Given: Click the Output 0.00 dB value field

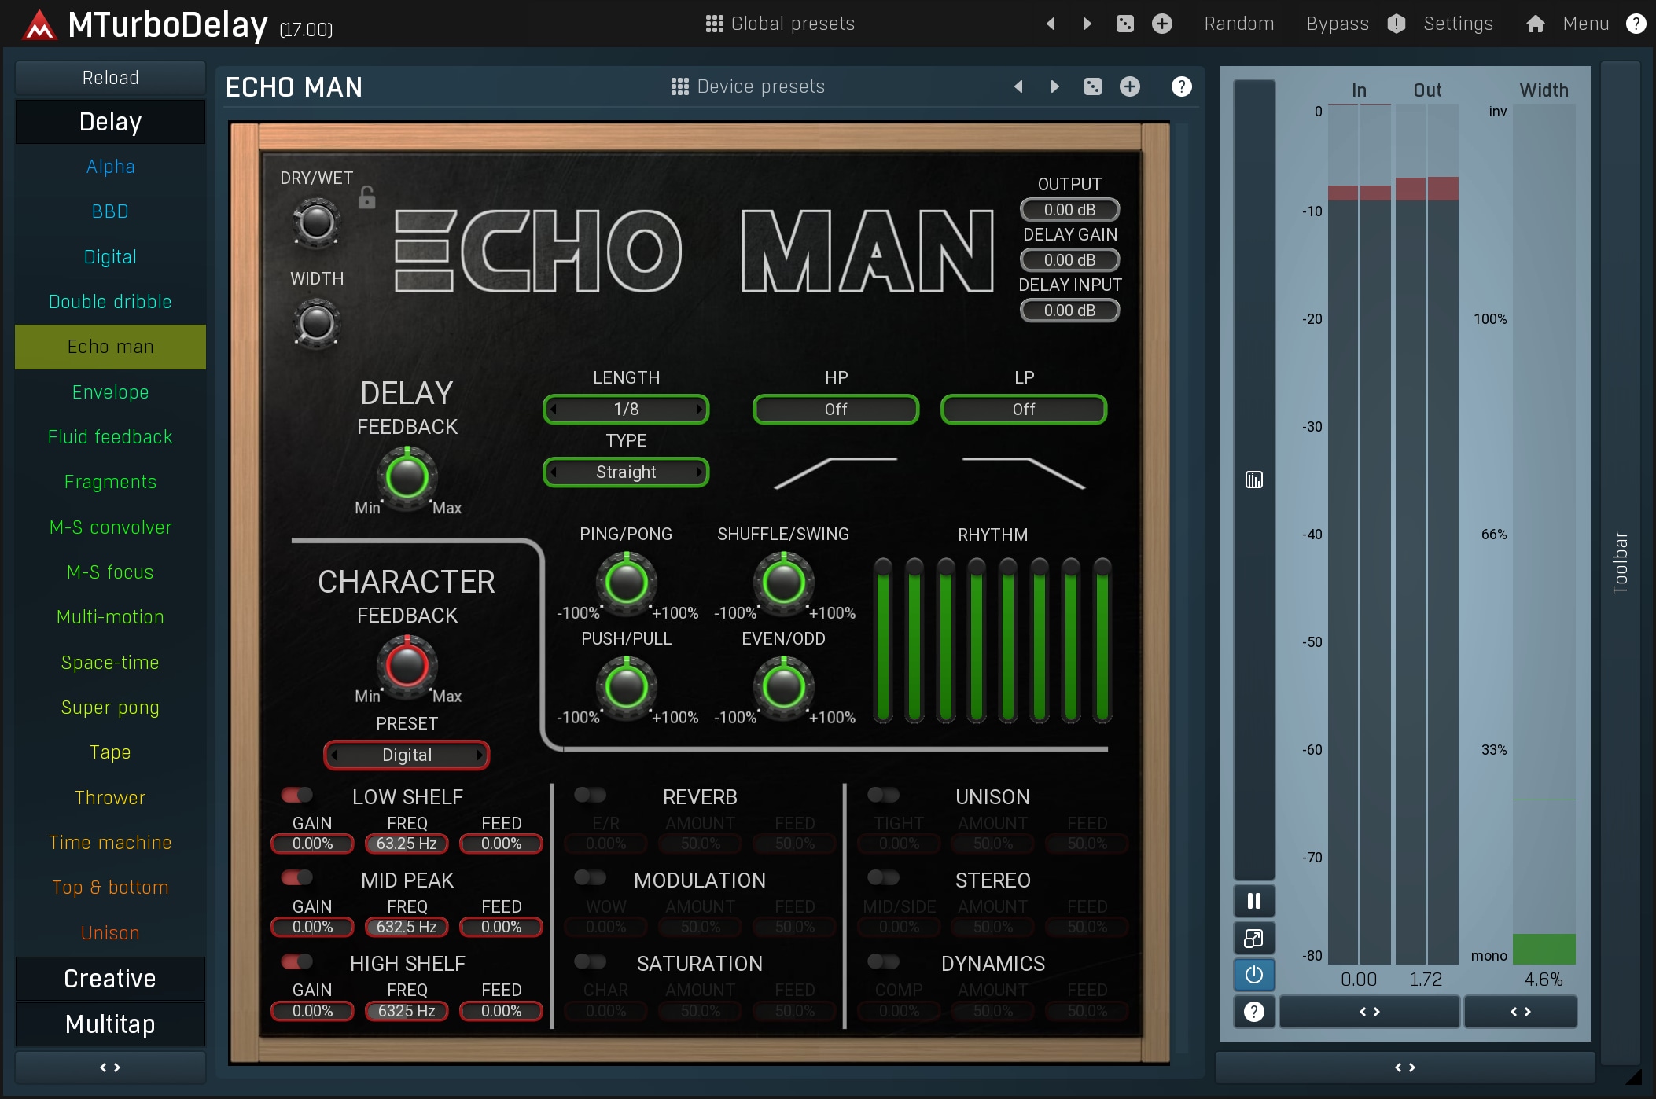Looking at the screenshot, I should pyautogui.click(x=1069, y=210).
